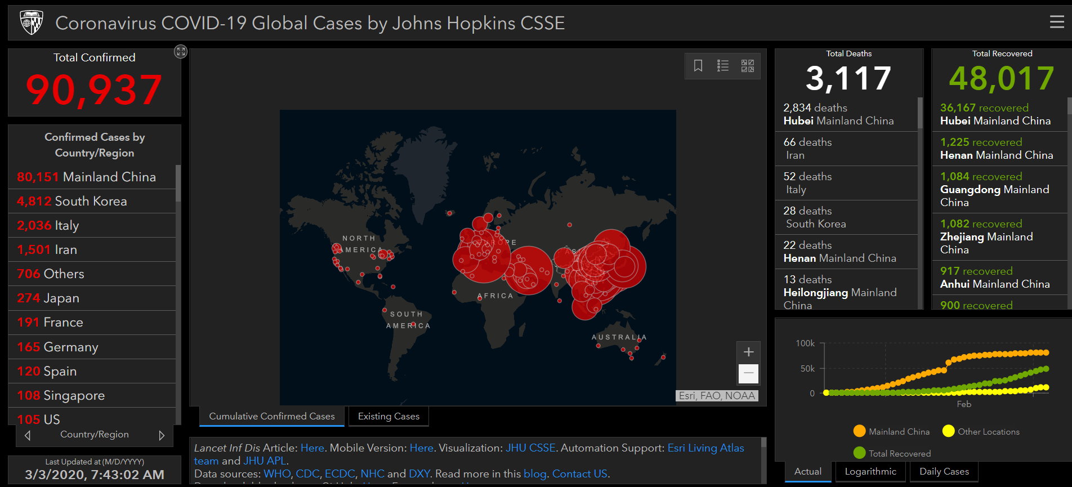Select the Logarithmic chart tab
Image resolution: width=1072 pixels, height=487 pixels.
(870, 471)
